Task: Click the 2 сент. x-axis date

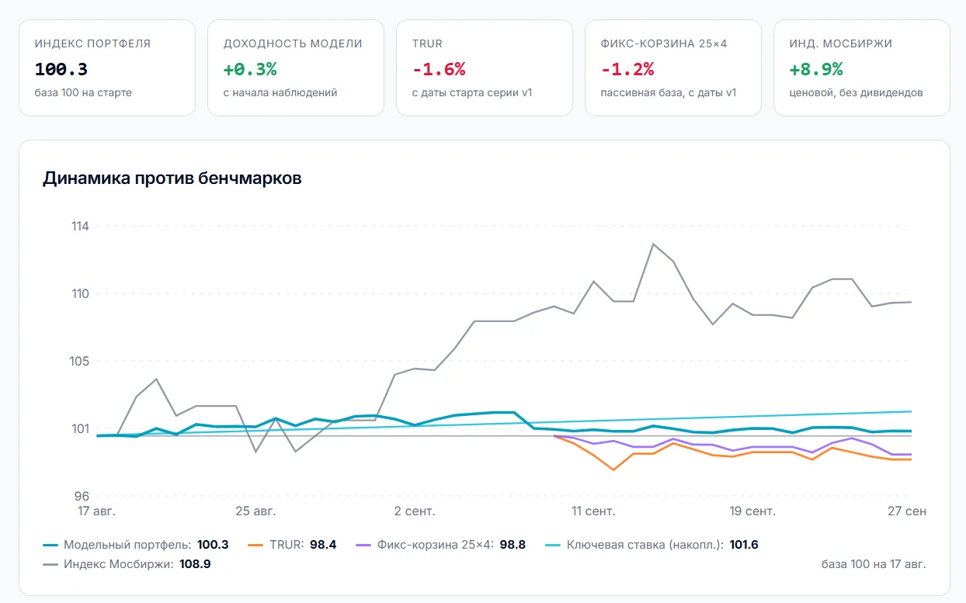Action: click(x=415, y=511)
